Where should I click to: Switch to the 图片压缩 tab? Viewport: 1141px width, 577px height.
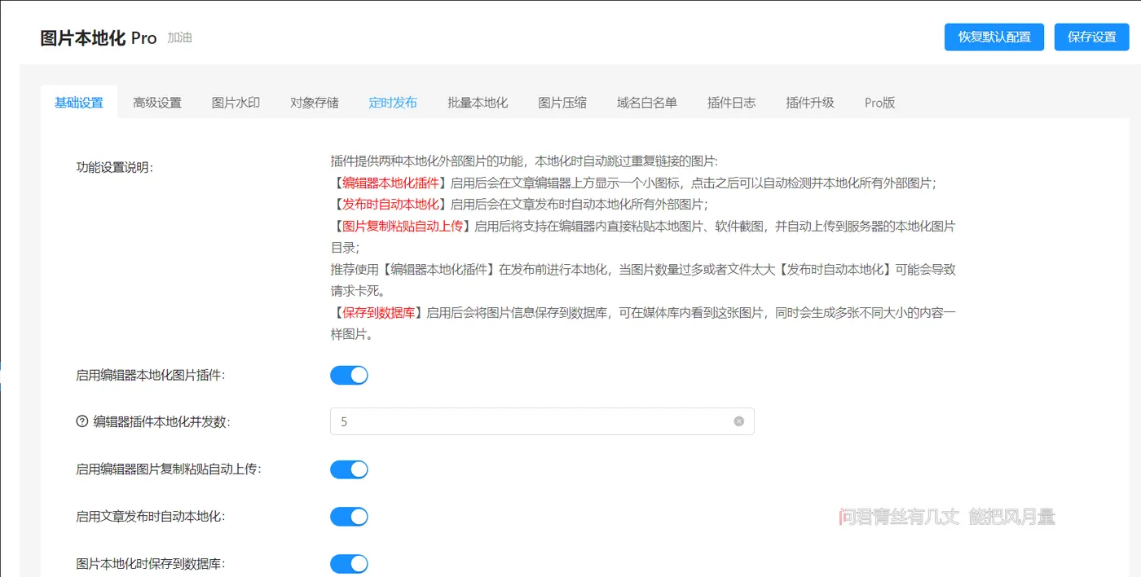[x=562, y=103]
